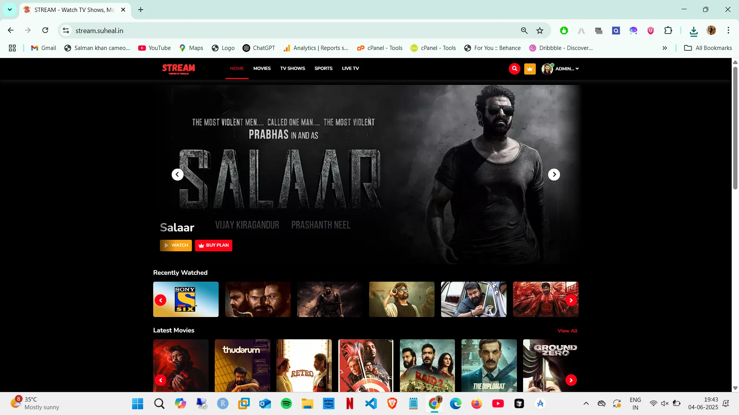
Task: Click the STREAM logo
Action: (179, 69)
